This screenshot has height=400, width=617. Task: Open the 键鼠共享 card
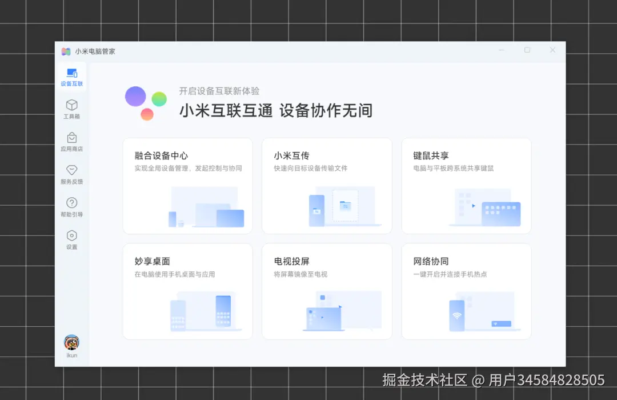tap(466, 186)
